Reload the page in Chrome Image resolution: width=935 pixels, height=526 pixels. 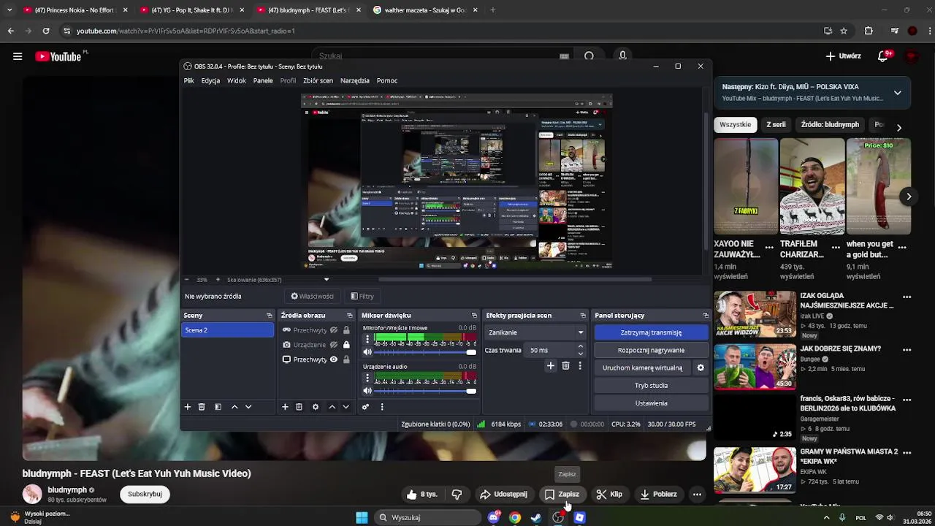[46, 31]
